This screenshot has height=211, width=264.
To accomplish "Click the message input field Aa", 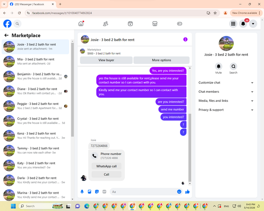I will pos(144,191).
